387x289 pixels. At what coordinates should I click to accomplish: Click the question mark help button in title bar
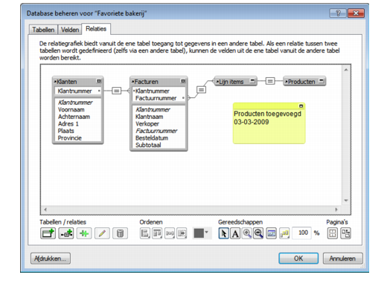coord(338,13)
